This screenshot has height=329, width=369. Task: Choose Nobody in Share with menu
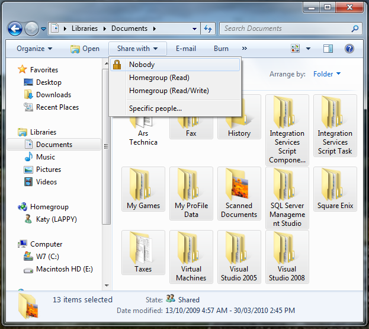click(x=142, y=65)
